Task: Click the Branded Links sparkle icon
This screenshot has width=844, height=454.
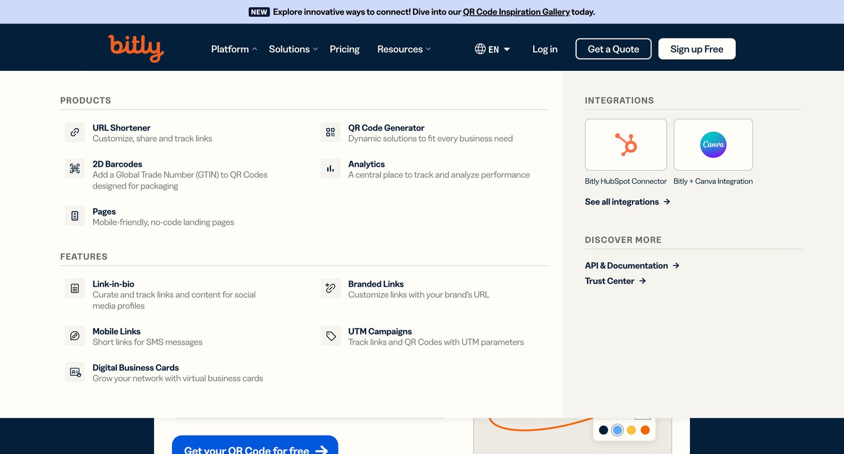Action: 330,288
